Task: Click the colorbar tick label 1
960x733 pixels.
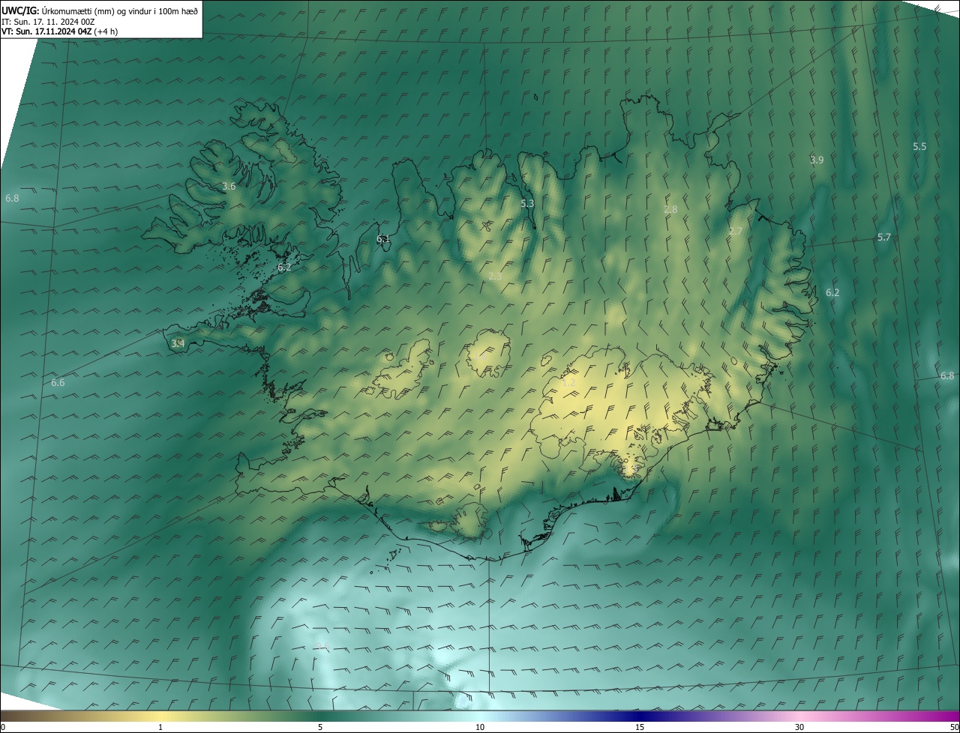Action: pos(160,727)
